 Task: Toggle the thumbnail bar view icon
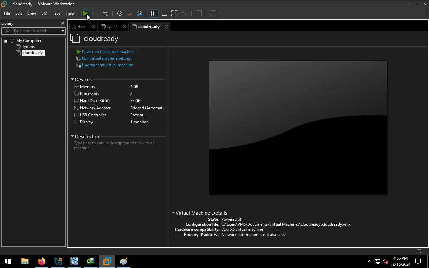click(x=164, y=13)
